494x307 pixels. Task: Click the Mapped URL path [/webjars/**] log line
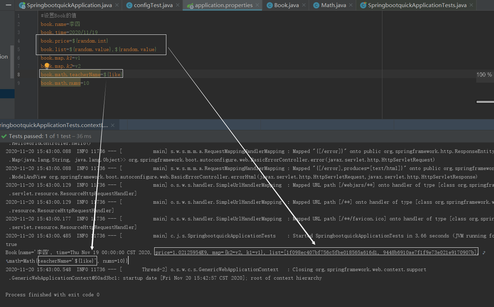[249, 185]
